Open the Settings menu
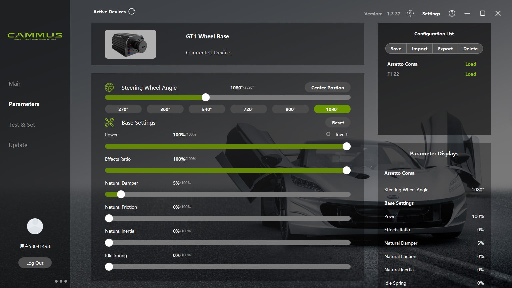The height and width of the screenshot is (288, 512). (x=431, y=14)
